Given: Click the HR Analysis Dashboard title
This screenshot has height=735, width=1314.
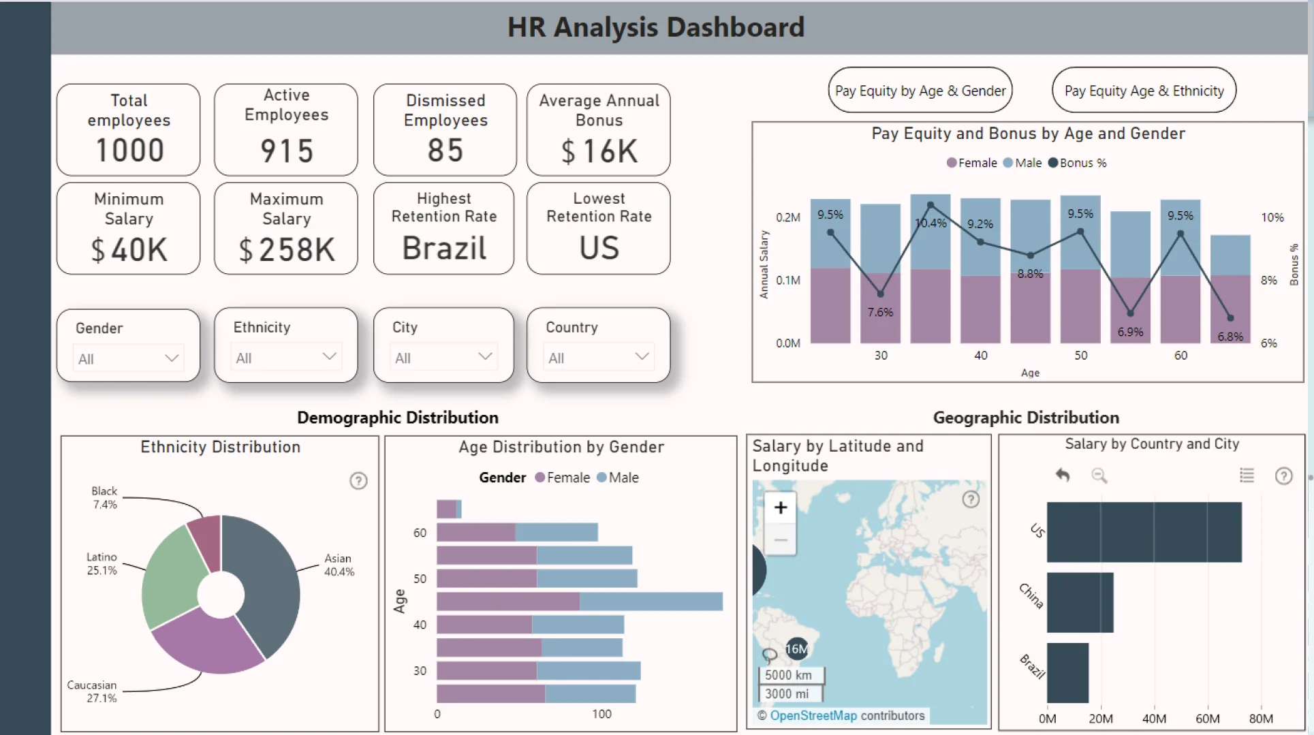Looking at the screenshot, I should [x=656, y=27].
